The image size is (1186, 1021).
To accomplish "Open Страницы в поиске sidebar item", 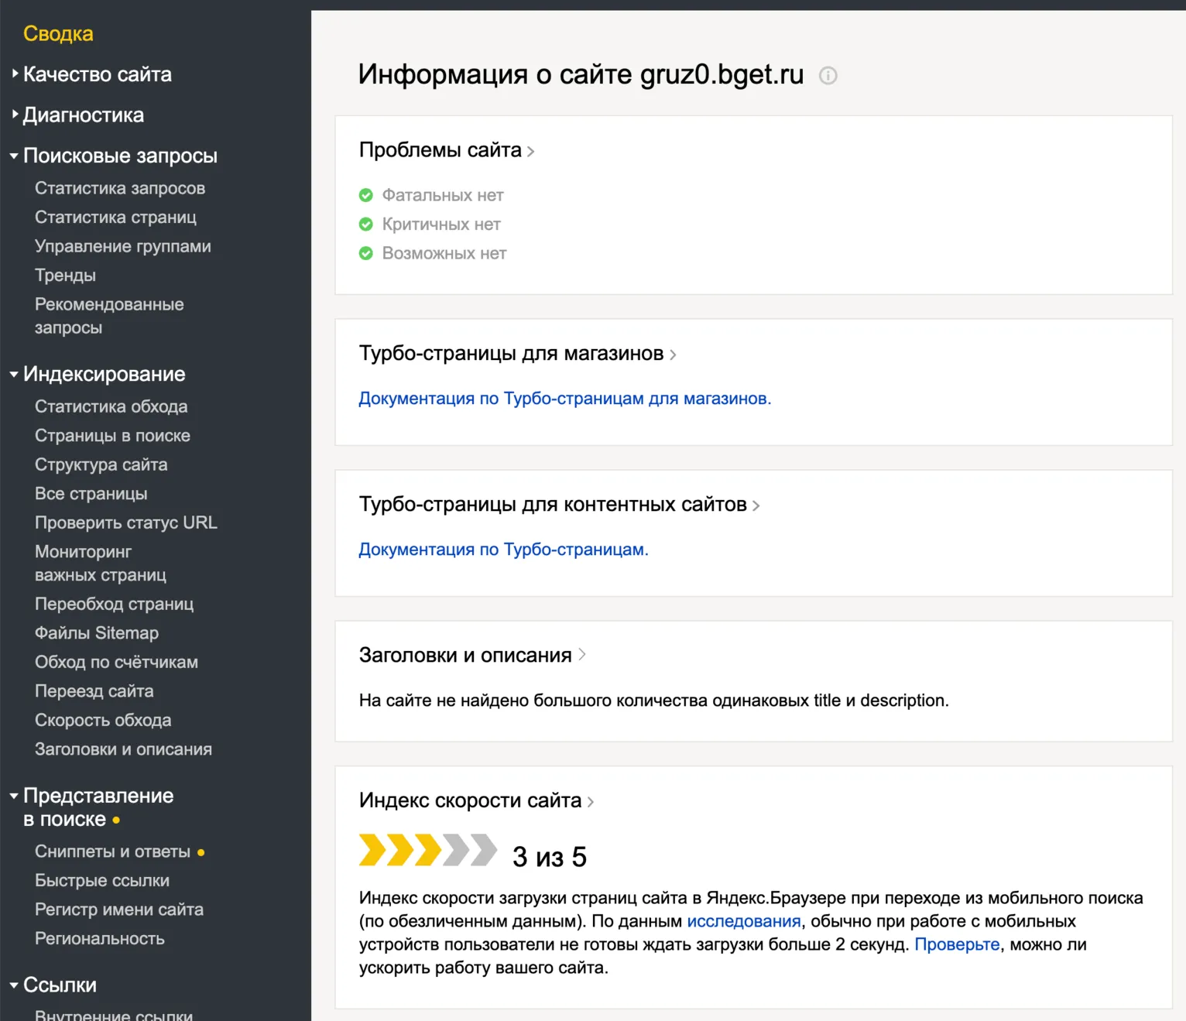I will (112, 436).
